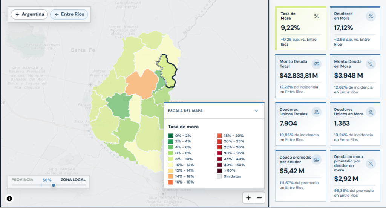The width and height of the screenshot is (386, 208).
Task: Collapse the Escala del mapa legend
Action: click(256, 111)
